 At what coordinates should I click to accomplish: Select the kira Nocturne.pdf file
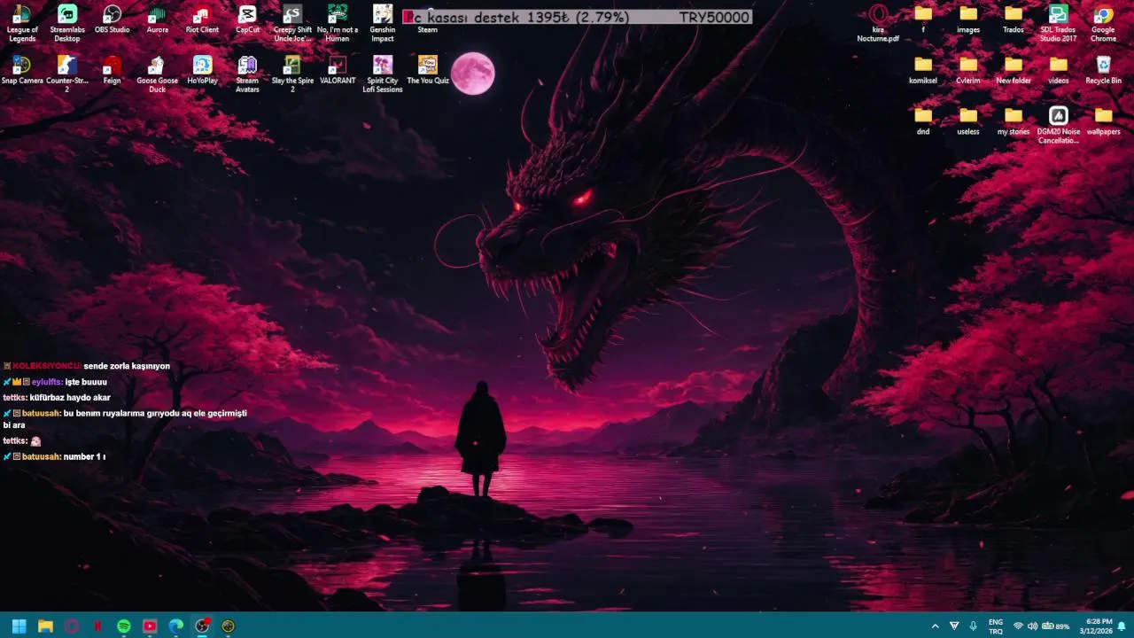click(878, 23)
